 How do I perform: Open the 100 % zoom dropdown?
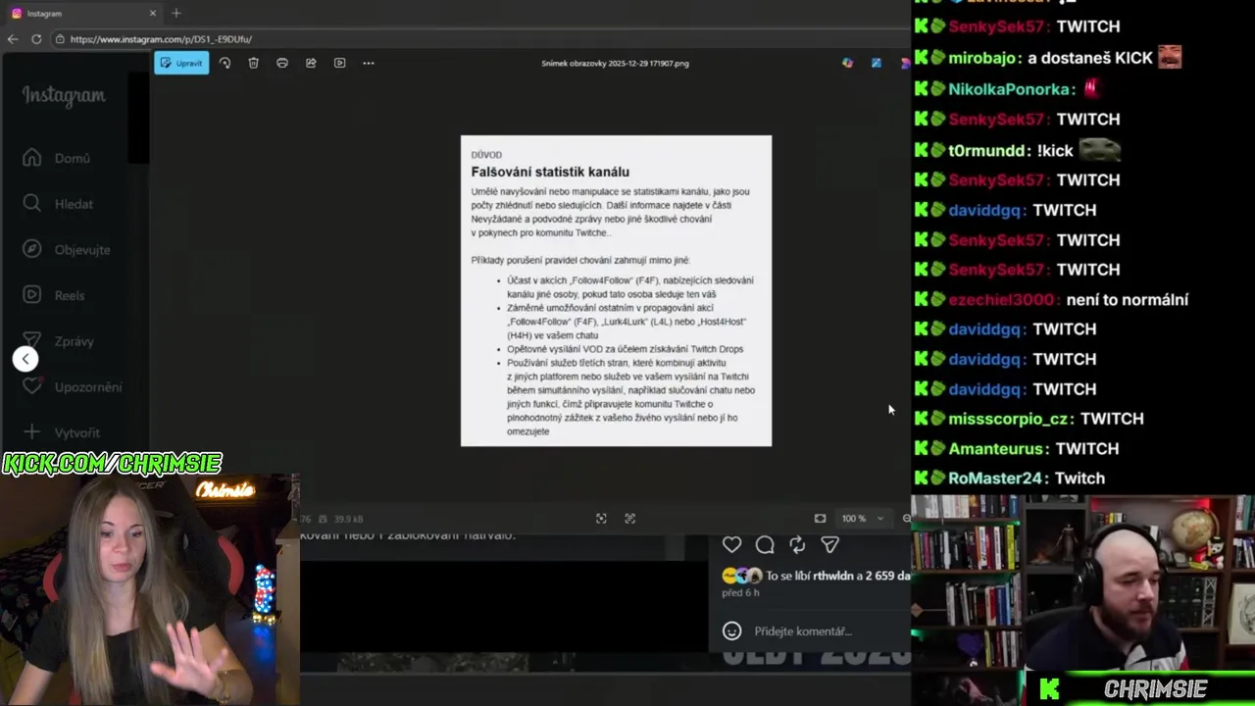863,519
